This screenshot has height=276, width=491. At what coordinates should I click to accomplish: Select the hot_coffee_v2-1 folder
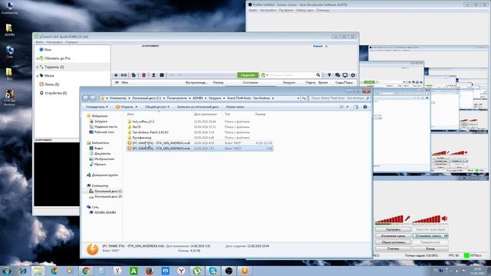coord(143,121)
